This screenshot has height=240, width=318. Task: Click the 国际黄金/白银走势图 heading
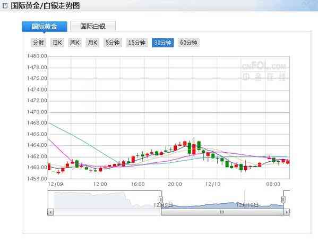coord(46,6)
